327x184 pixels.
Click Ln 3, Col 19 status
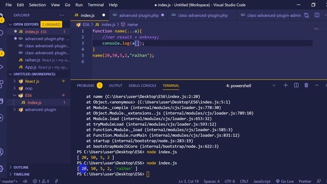189,181
